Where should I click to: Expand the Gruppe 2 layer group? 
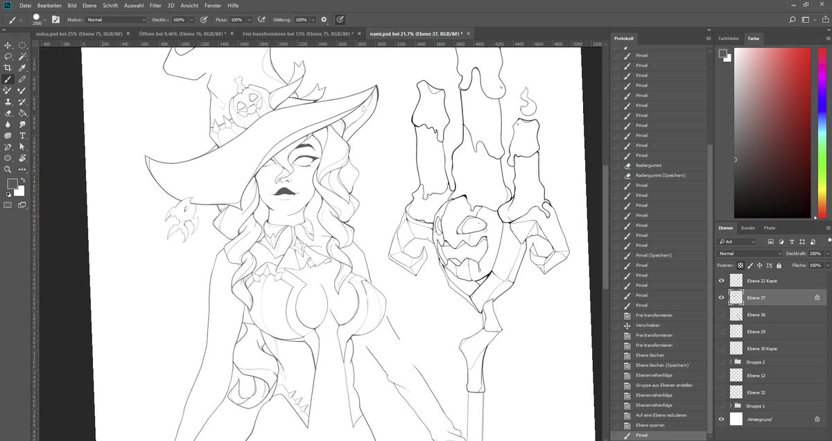tap(731, 362)
